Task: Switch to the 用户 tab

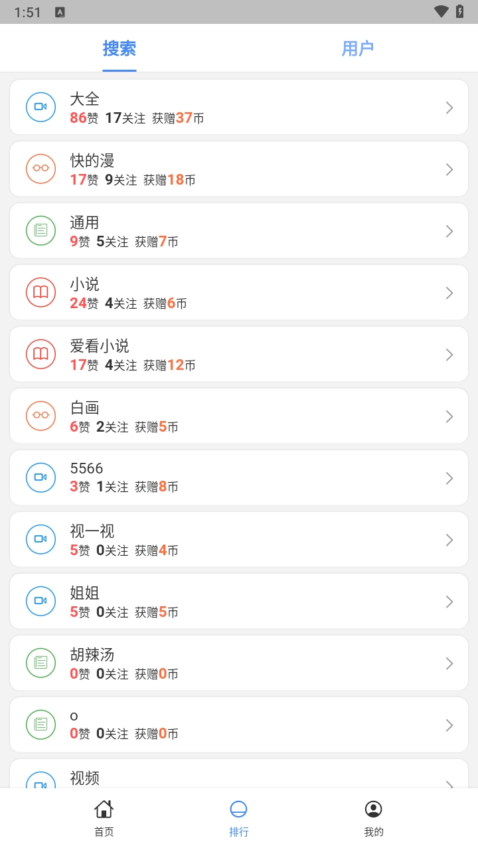Action: click(x=358, y=48)
